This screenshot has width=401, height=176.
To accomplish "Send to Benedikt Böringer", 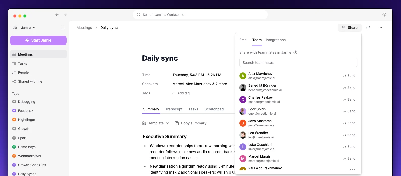I will tap(349, 88).
